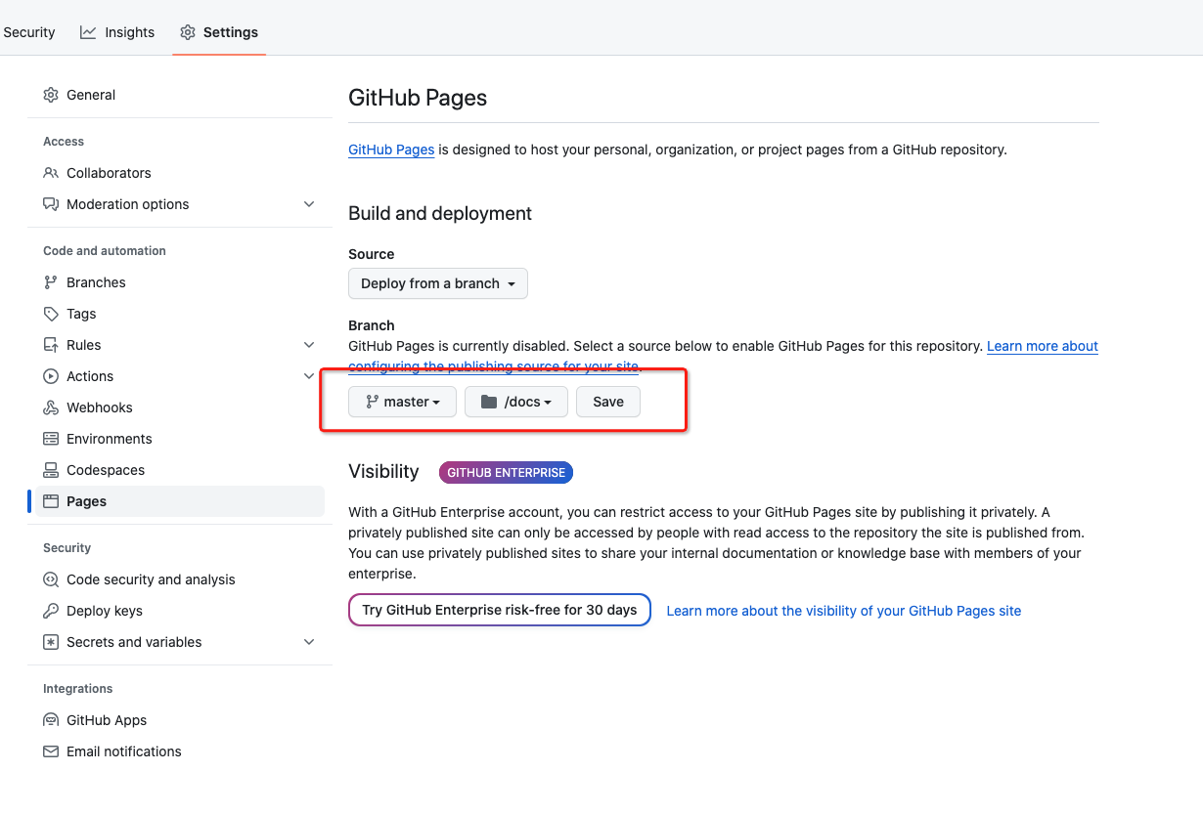The image size is (1203, 814).
Task: Open the Security tab
Action: (28, 32)
